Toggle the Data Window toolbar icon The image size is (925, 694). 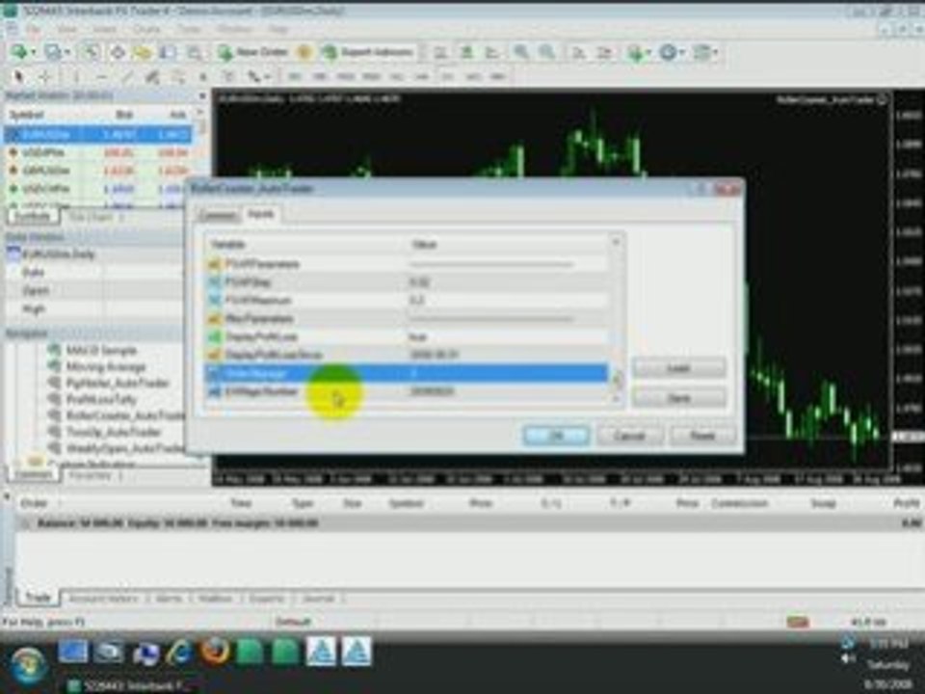[117, 52]
